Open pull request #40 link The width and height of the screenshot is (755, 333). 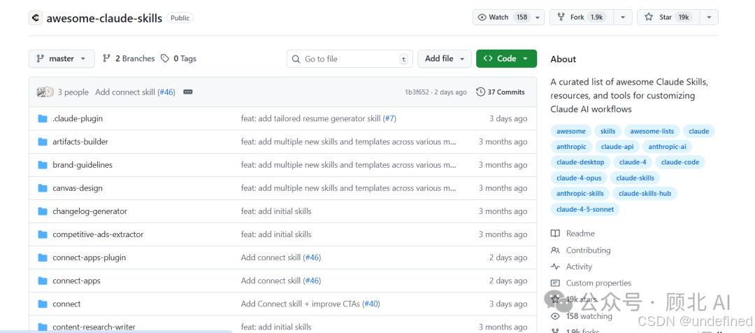[371, 304]
